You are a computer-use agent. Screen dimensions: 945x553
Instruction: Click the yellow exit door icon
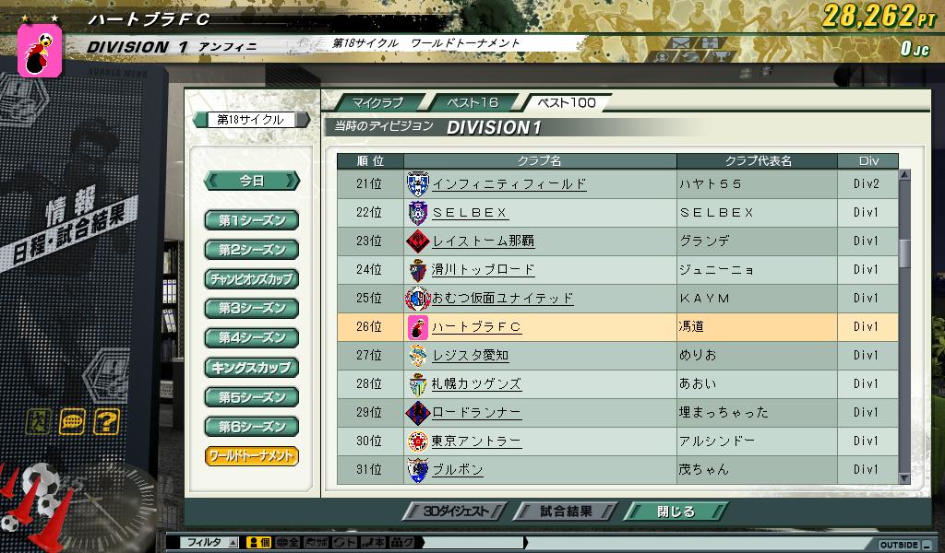pyautogui.click(x=37, y=422)
